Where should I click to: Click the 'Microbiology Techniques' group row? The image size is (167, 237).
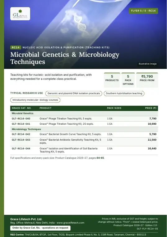(x=84, y=129)
